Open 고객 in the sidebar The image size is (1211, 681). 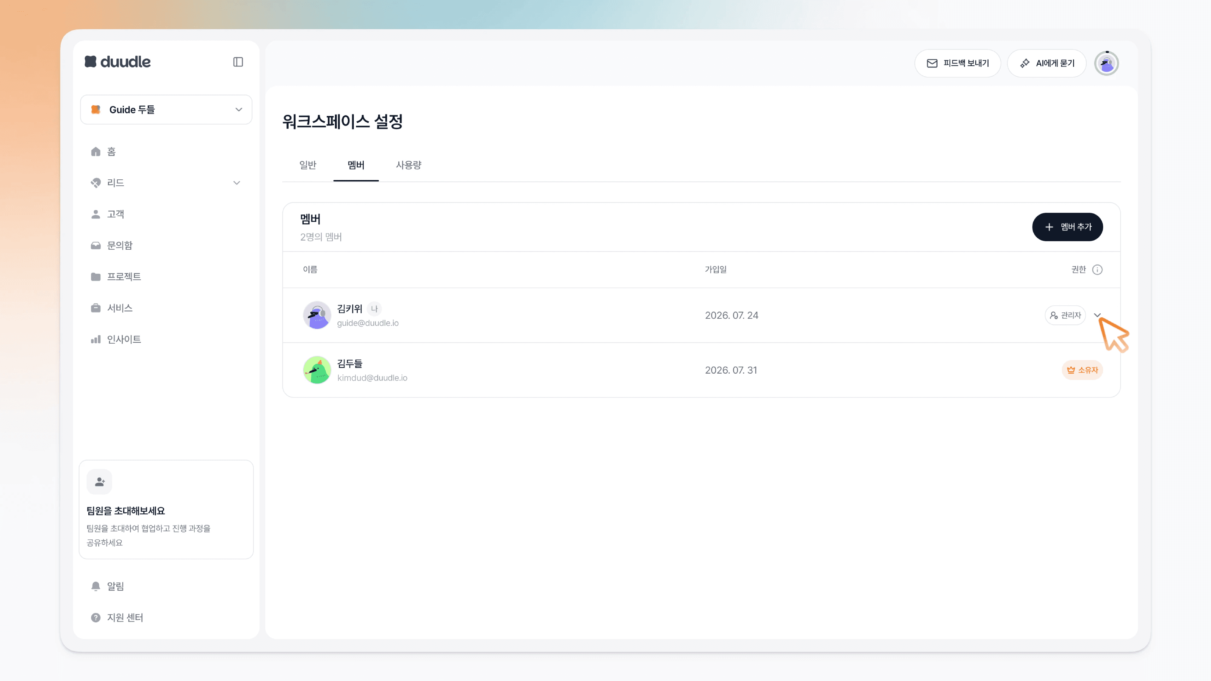click(x=115, y=214)
